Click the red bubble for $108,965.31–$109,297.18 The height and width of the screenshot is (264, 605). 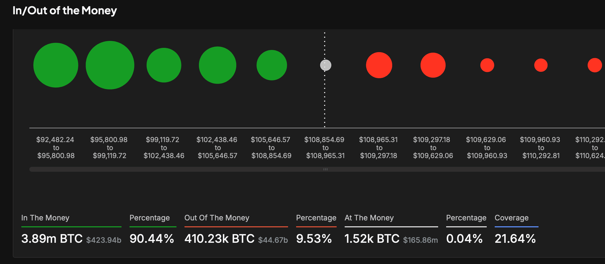pos(379,65)
